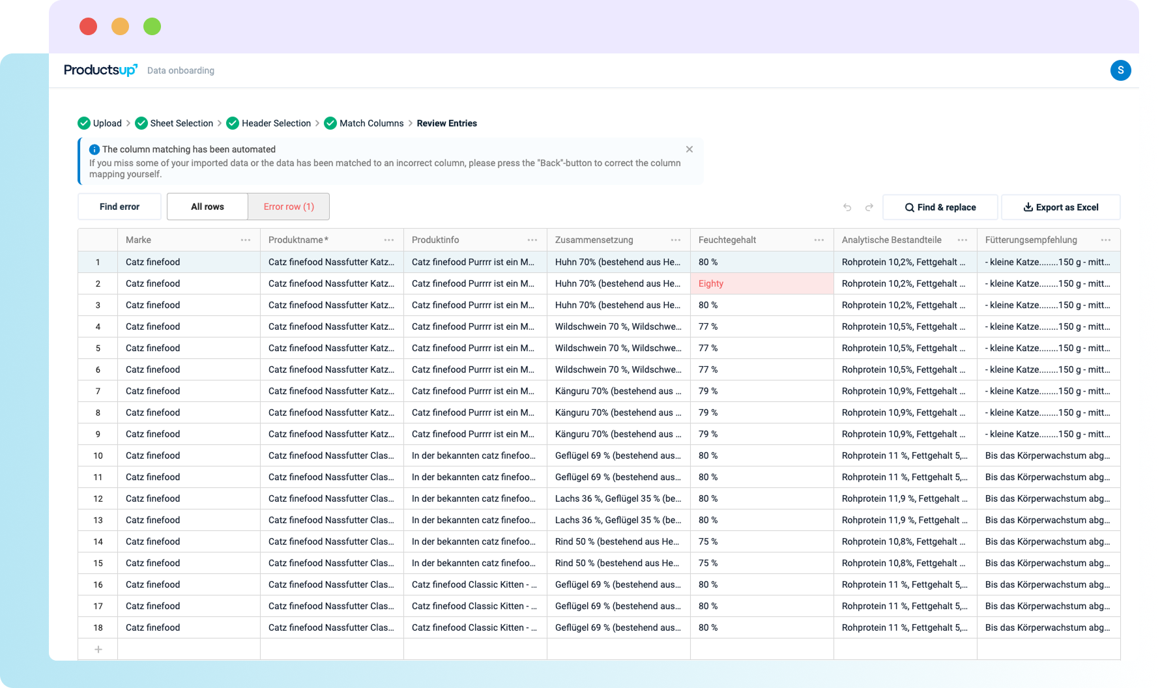Open Find & replace
1160x688 pixels.
(940, 207)
